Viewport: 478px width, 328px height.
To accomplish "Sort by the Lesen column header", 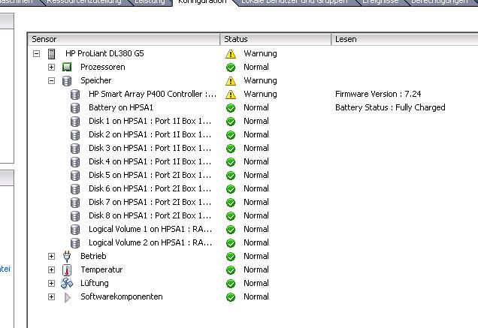I will [405, 39].
